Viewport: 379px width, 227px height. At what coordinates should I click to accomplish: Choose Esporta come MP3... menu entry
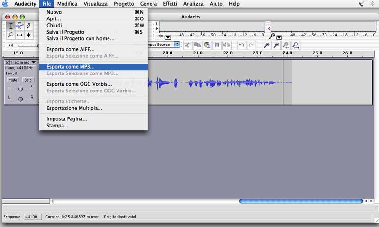click(x=93, y=67)
